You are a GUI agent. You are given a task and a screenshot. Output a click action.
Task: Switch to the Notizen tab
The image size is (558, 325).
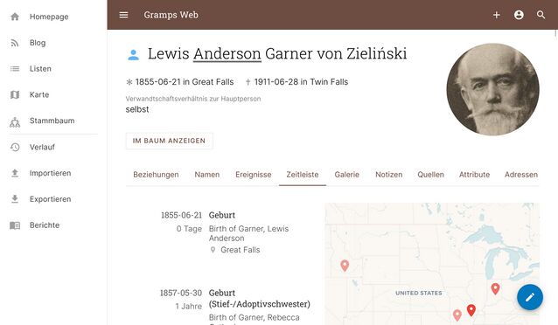pos(389,175)
